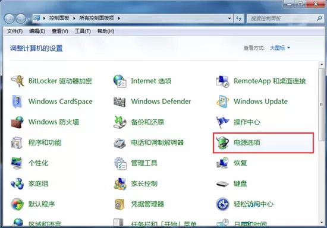Open the 程序和功能 icon
The image size is (327, 228).
coord(17,142)
